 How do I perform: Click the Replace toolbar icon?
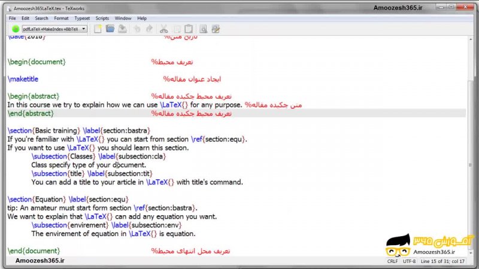tap(216, 29)
